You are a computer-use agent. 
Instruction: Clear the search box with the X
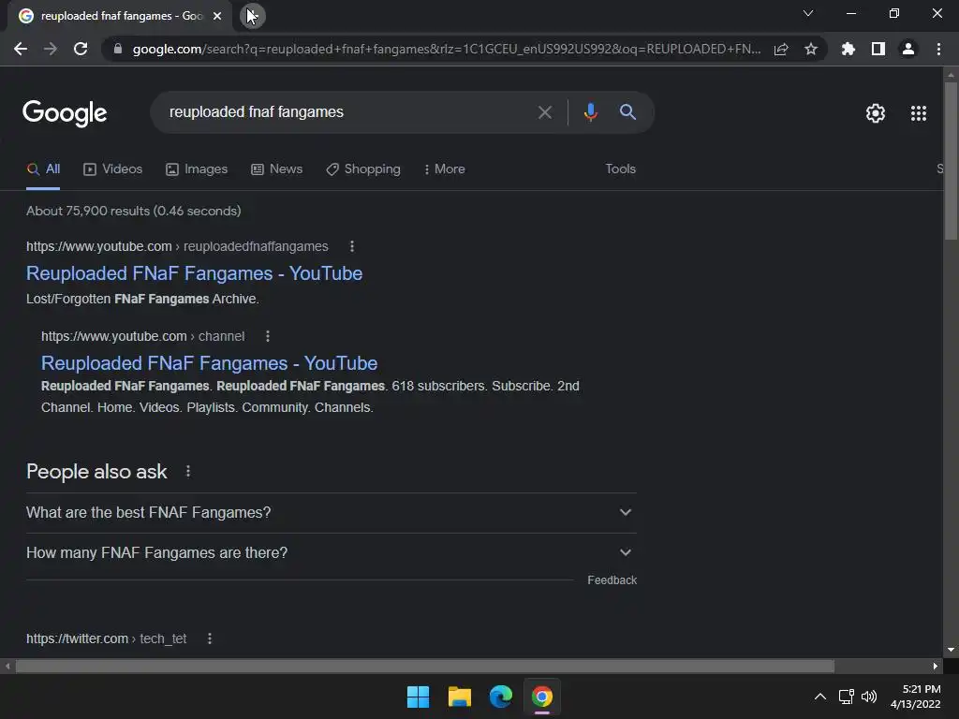(545, 112)
